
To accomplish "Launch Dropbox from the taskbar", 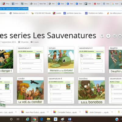I will (56, 119).
